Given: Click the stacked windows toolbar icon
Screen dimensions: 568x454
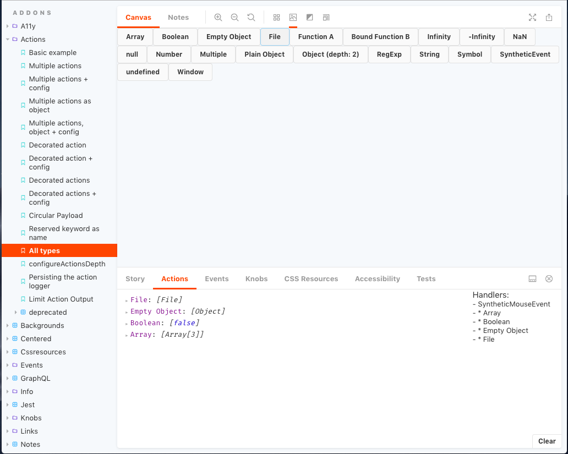Looking at the screenshot, I should [326, 17].
